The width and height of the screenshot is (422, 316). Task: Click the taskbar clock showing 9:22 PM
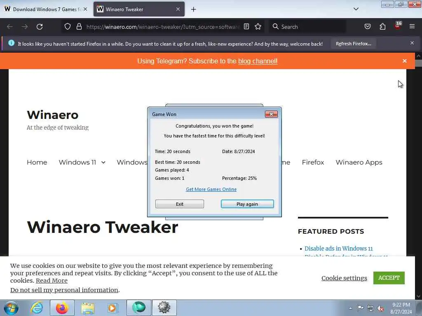pyautogui.click(x=401, y=308)
